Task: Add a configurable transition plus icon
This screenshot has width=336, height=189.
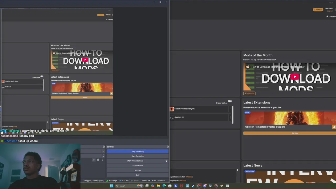Action: [94, 160]
